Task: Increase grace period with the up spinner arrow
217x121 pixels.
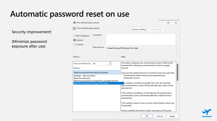Action: (110, 63)
